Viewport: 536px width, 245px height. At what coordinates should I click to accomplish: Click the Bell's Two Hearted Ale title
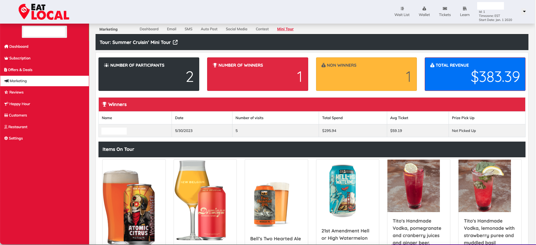276,239
